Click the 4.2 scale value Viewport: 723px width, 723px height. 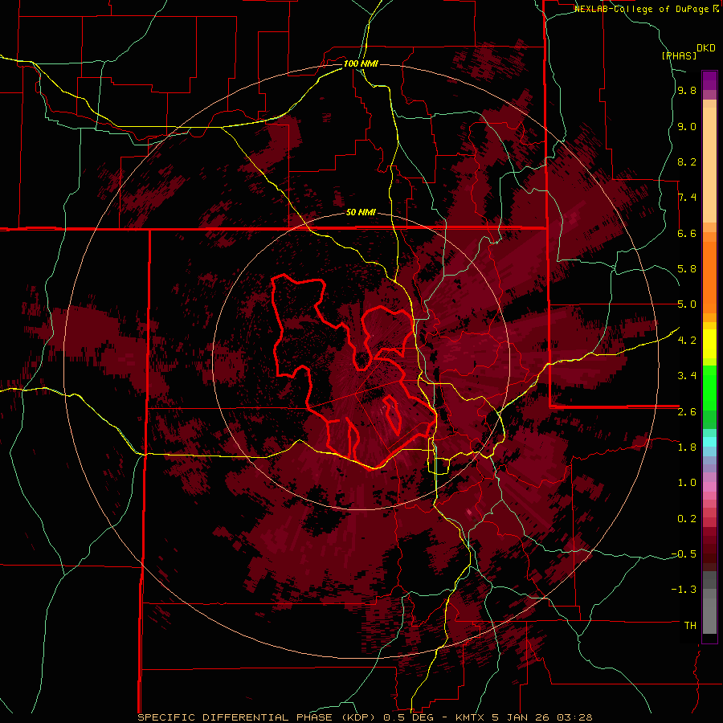click(687, 341)
